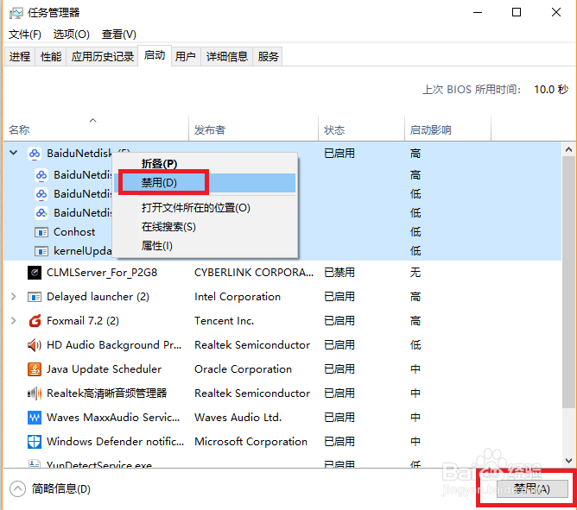577x510 pixels.
Task: Expand the Delayed launcher (2) group
Action: [14, 296]
